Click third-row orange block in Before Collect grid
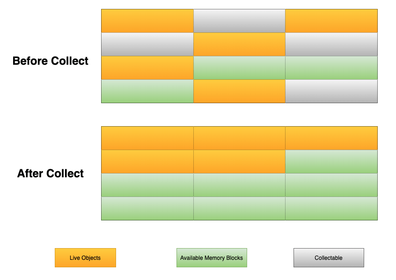 tap(147, 68)
